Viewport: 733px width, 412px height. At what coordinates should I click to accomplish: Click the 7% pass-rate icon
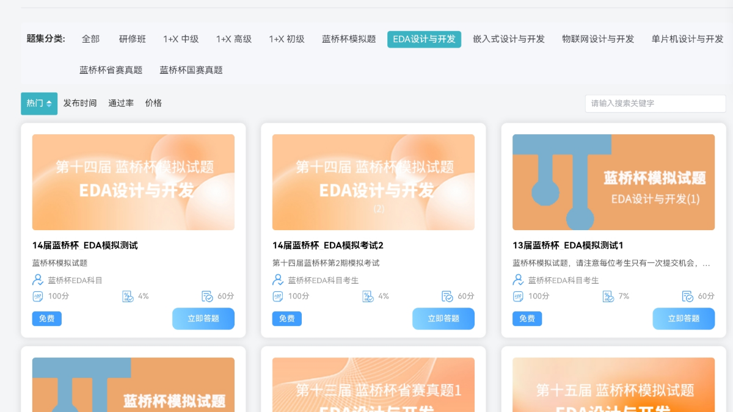[608, 296]
